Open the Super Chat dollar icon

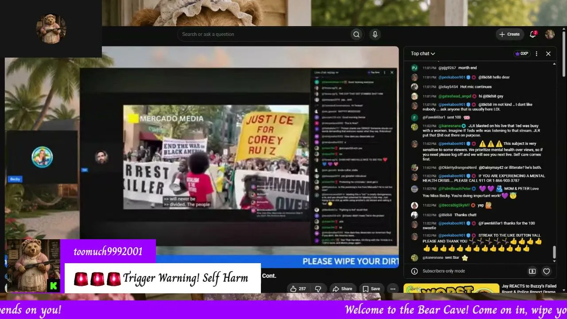click(x=532, y=271)
